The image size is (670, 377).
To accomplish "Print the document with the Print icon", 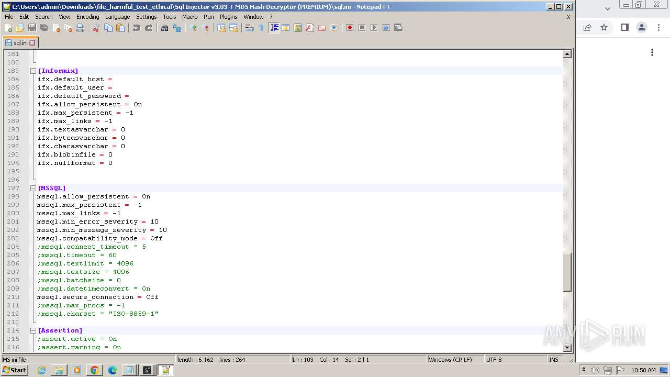I will point(80,28).
